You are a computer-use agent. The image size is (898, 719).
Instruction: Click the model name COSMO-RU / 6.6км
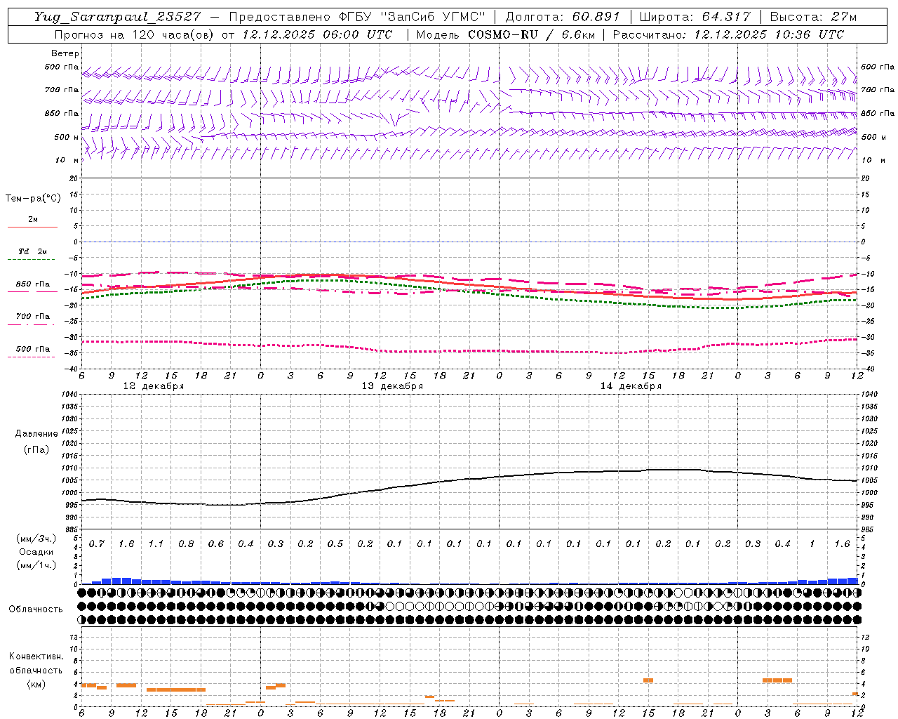click(531, 34)
